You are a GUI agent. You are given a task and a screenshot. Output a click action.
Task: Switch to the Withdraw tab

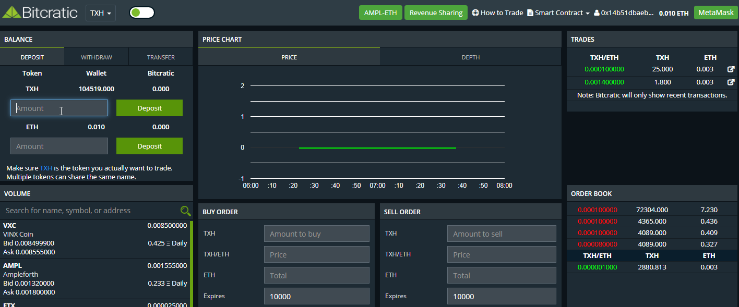pyautogui.click(x=97, y=57)
